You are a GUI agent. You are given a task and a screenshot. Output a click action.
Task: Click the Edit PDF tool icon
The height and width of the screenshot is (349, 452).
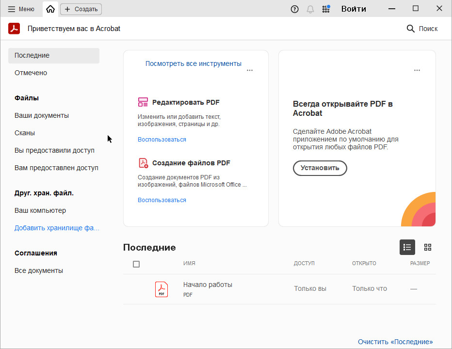143,102
